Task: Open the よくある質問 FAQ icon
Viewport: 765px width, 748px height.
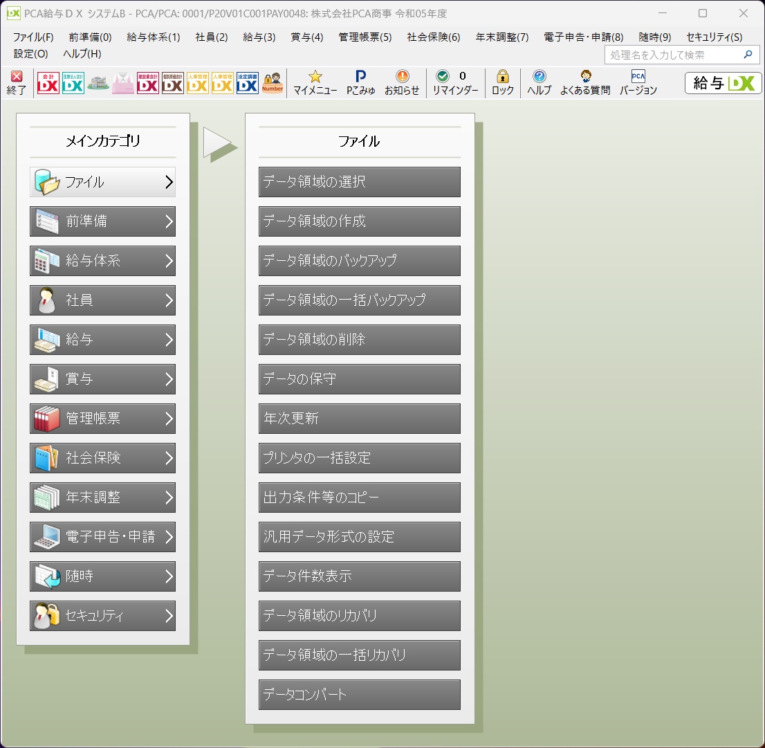Action: coord(585,83)
